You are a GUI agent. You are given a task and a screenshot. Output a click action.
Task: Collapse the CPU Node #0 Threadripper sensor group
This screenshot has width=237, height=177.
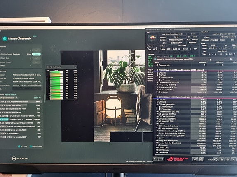coord(155,70)
